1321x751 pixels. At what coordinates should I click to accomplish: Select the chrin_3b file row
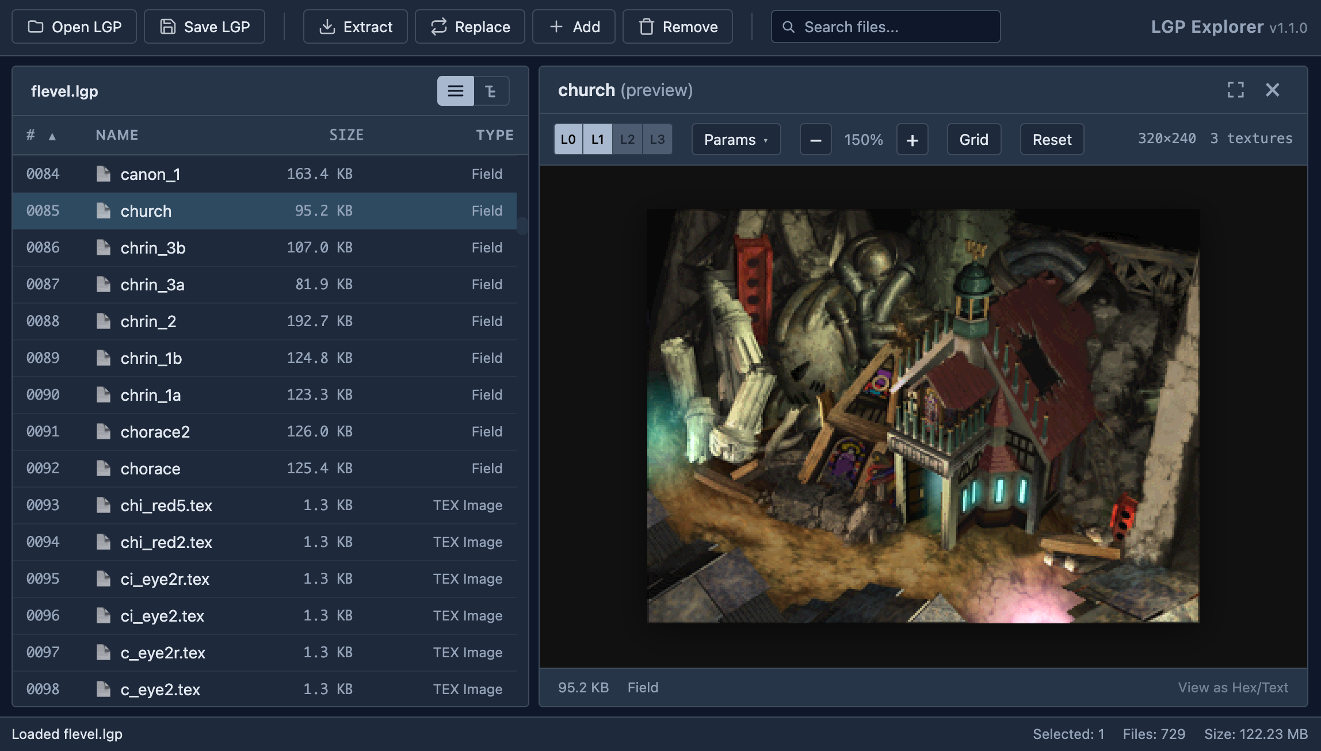click(265, 247)
